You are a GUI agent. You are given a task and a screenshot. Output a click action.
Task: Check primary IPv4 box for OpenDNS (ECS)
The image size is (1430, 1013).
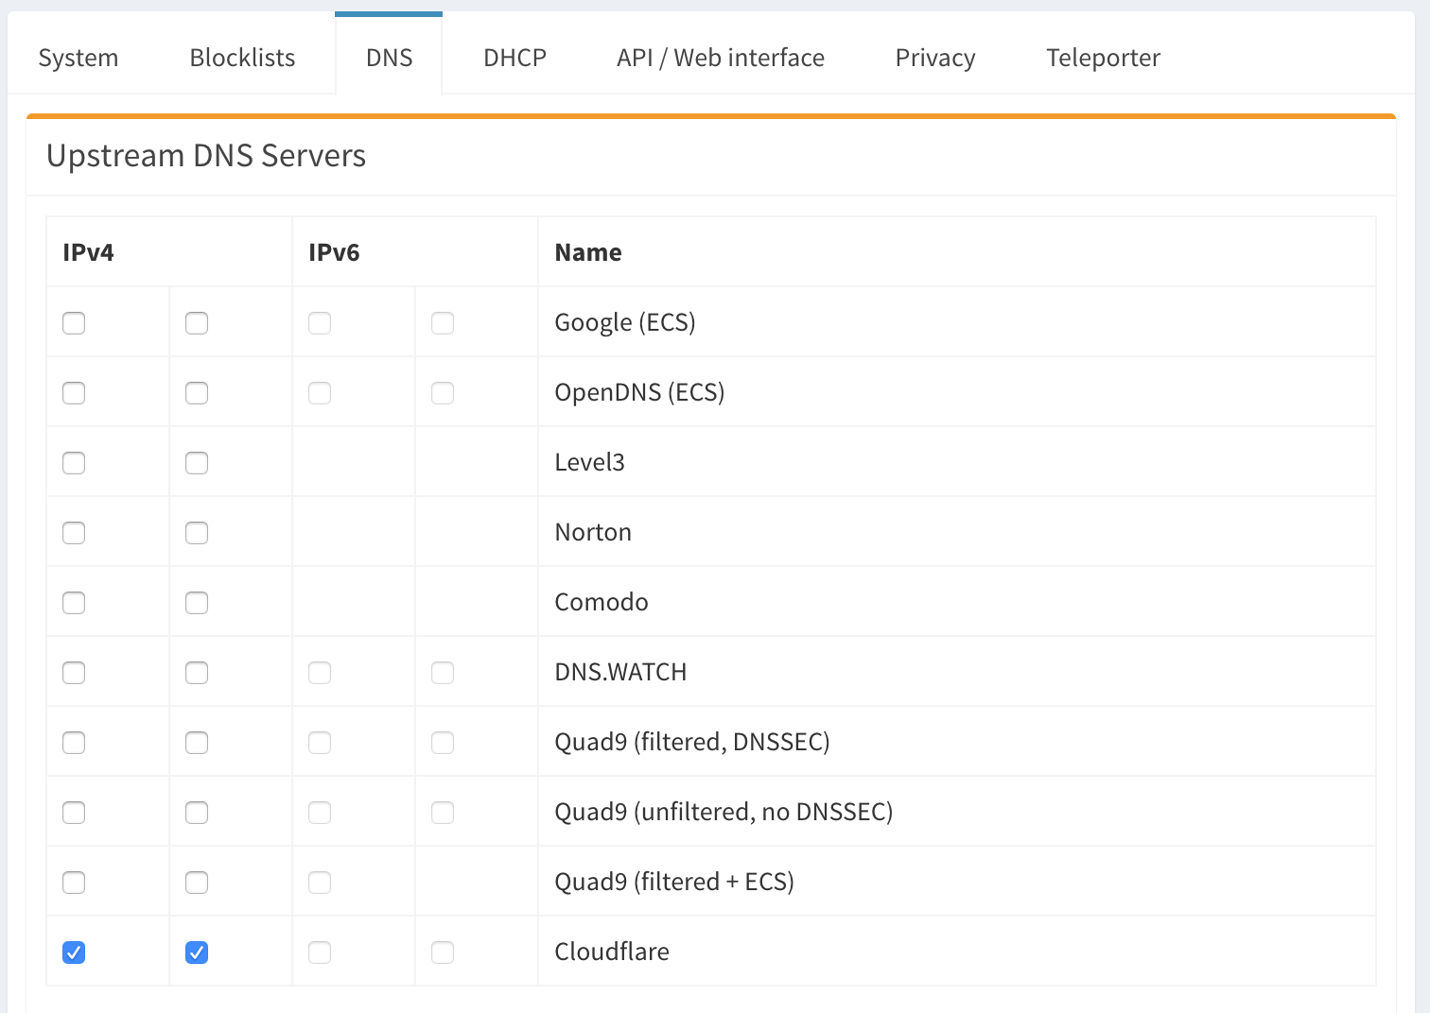[x=74, y=393]
